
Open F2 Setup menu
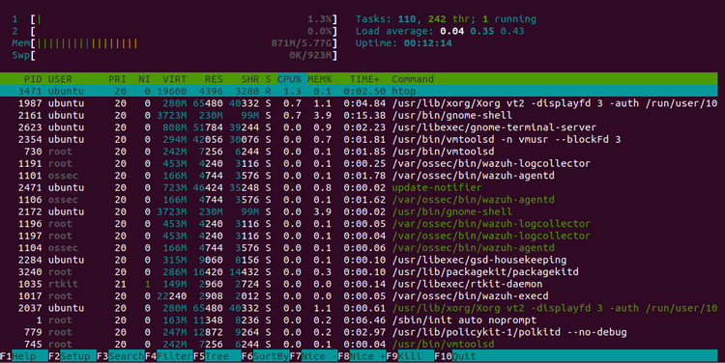click(x=72, y=356)
